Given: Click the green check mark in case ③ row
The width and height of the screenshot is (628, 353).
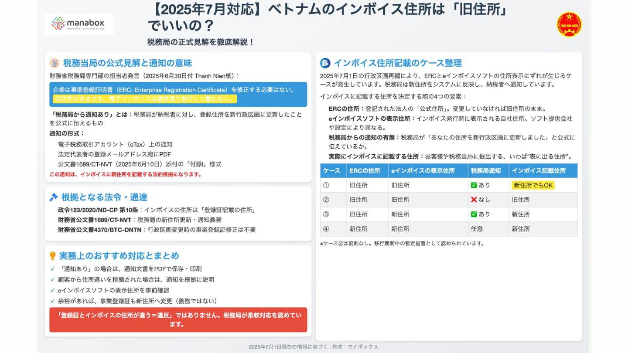Looking at the screenshot, I should (x=474, y=214).
